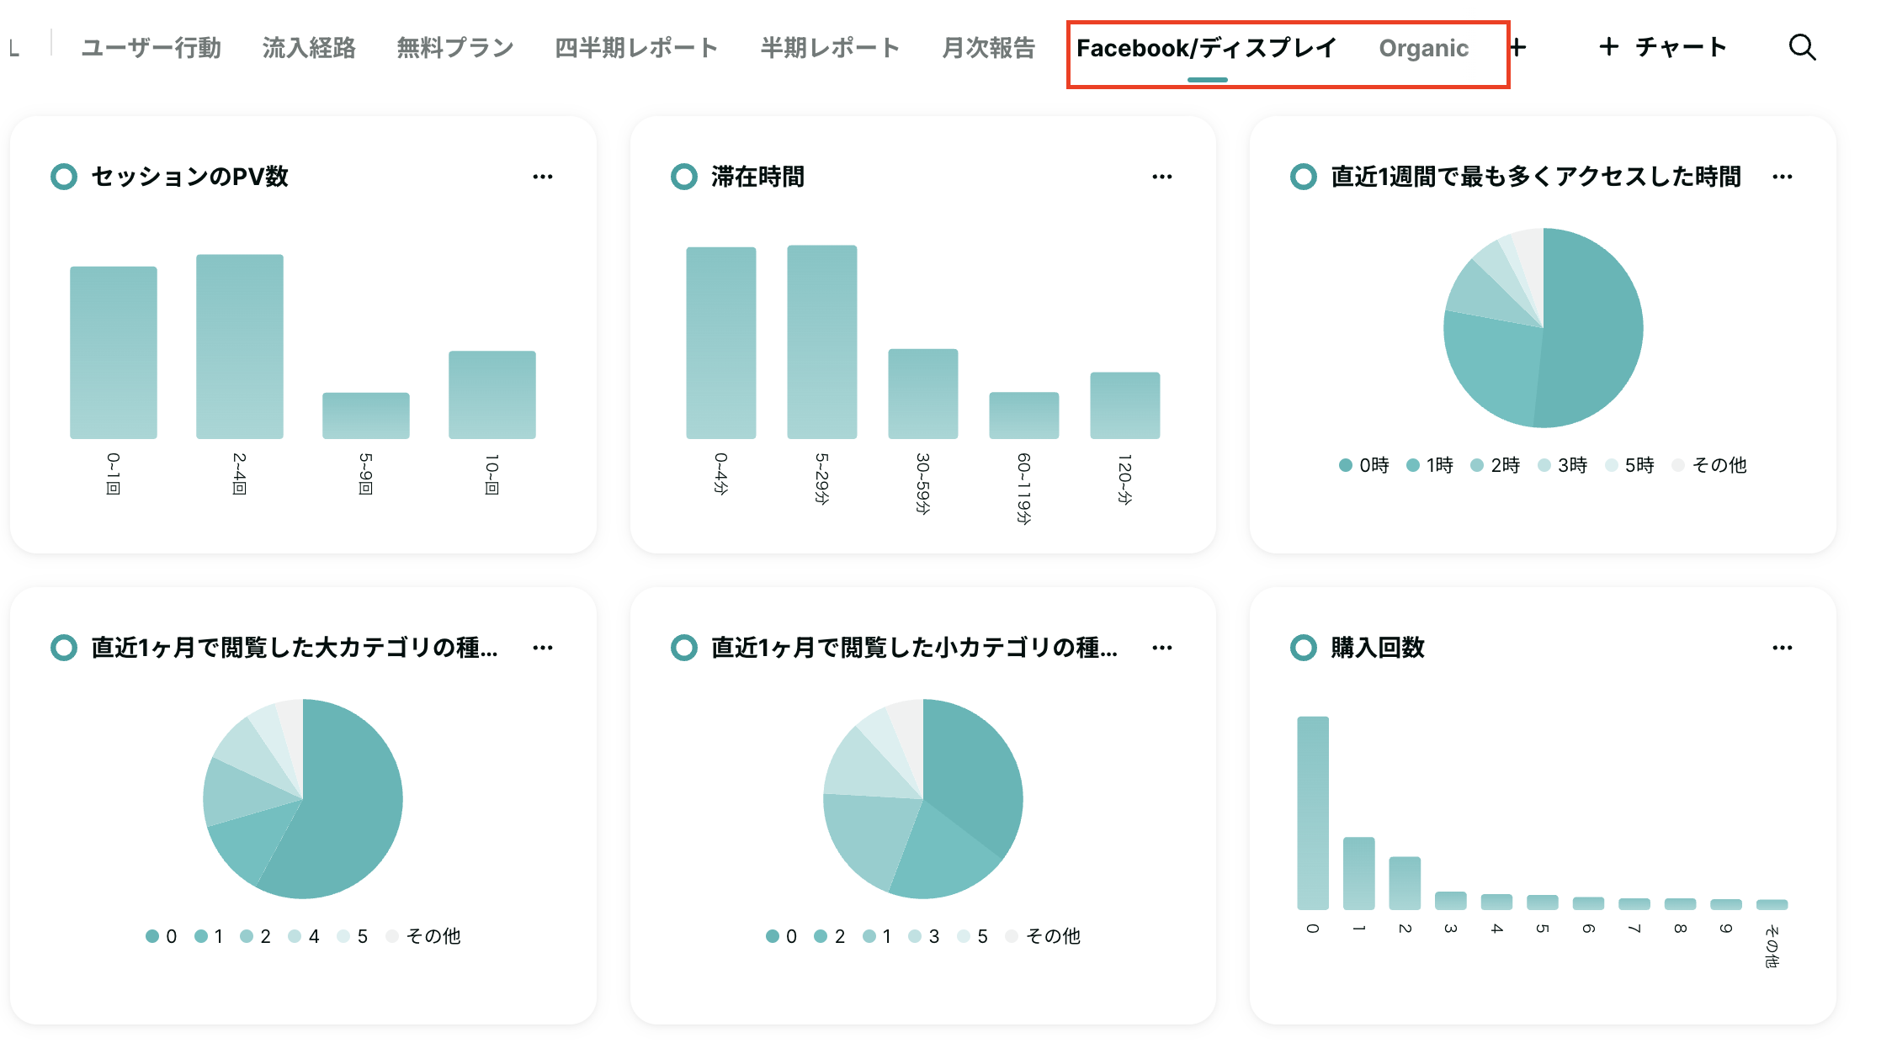
Task: Toggle the 3時 legend item
Action: (1563, 465)
